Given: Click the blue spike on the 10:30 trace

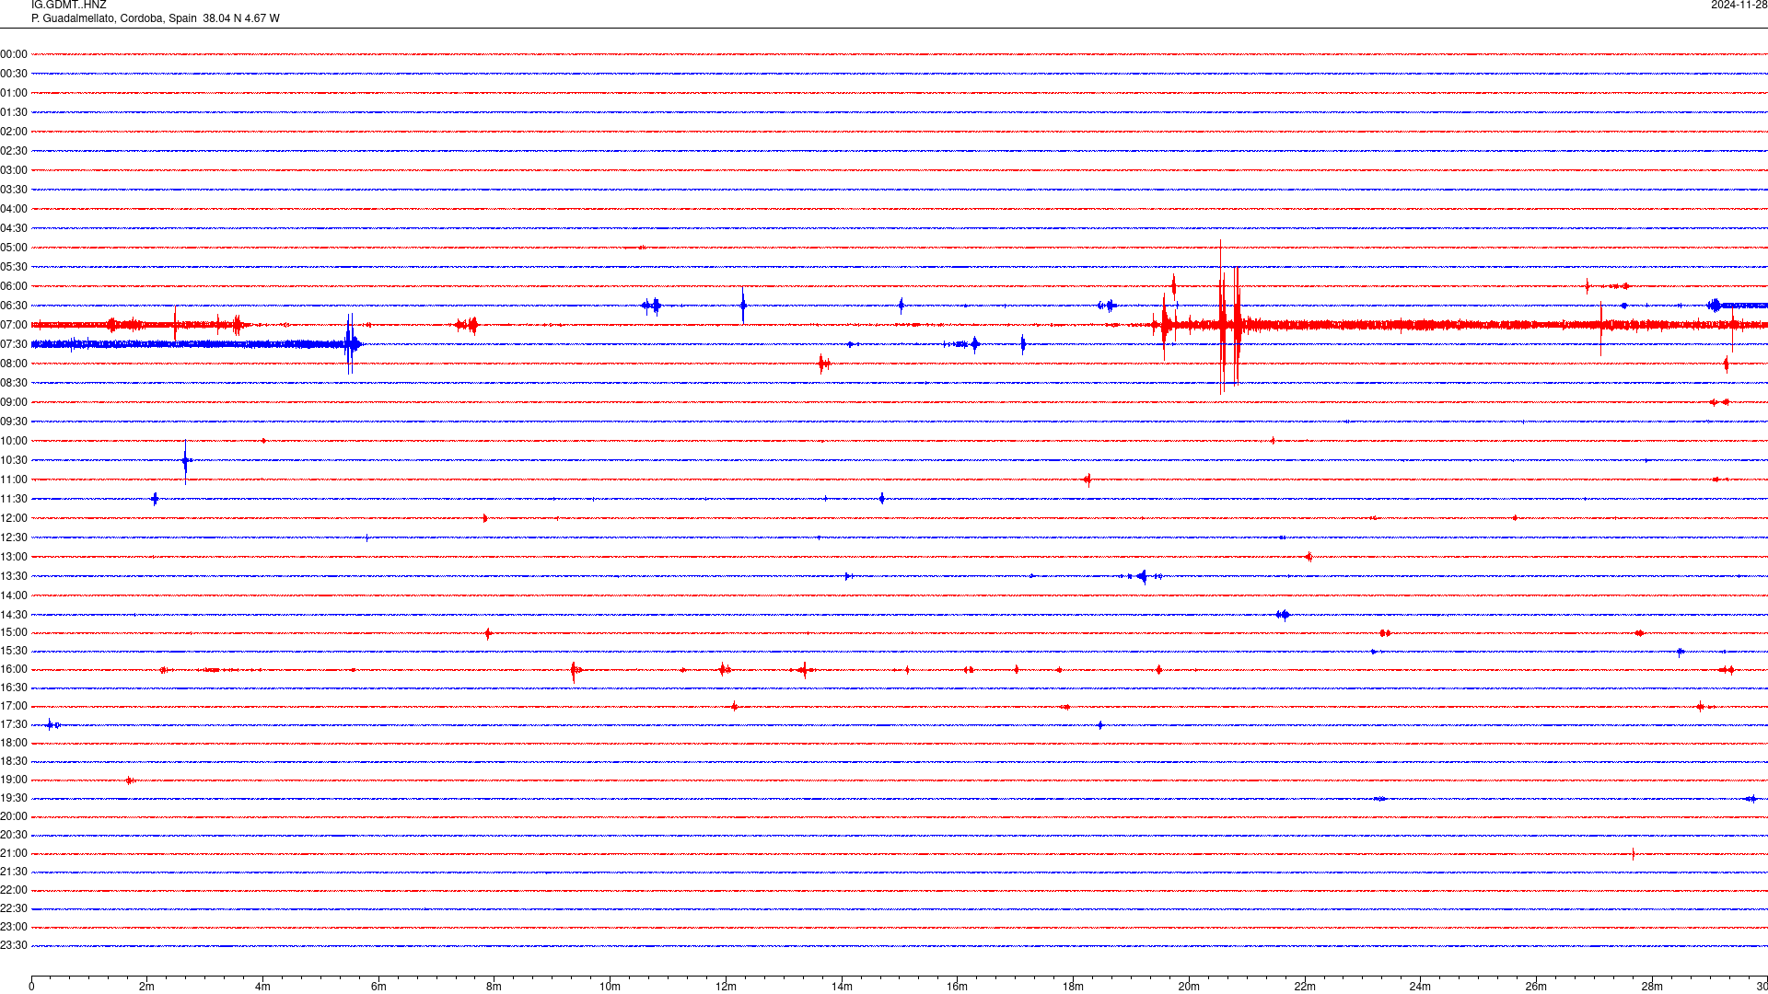Looking at the screenshot, I should tap(186, 460).
